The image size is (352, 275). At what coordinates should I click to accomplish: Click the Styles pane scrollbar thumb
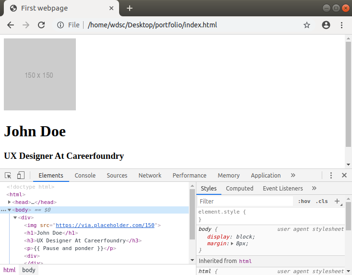coord(348,216)
